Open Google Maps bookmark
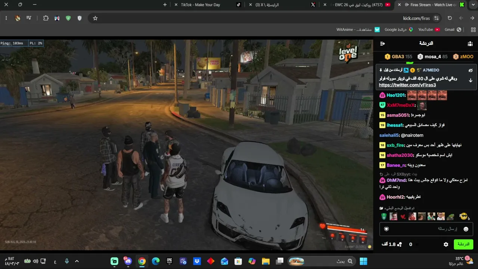The width and height of the screenshot is (478, 269). 399,30
